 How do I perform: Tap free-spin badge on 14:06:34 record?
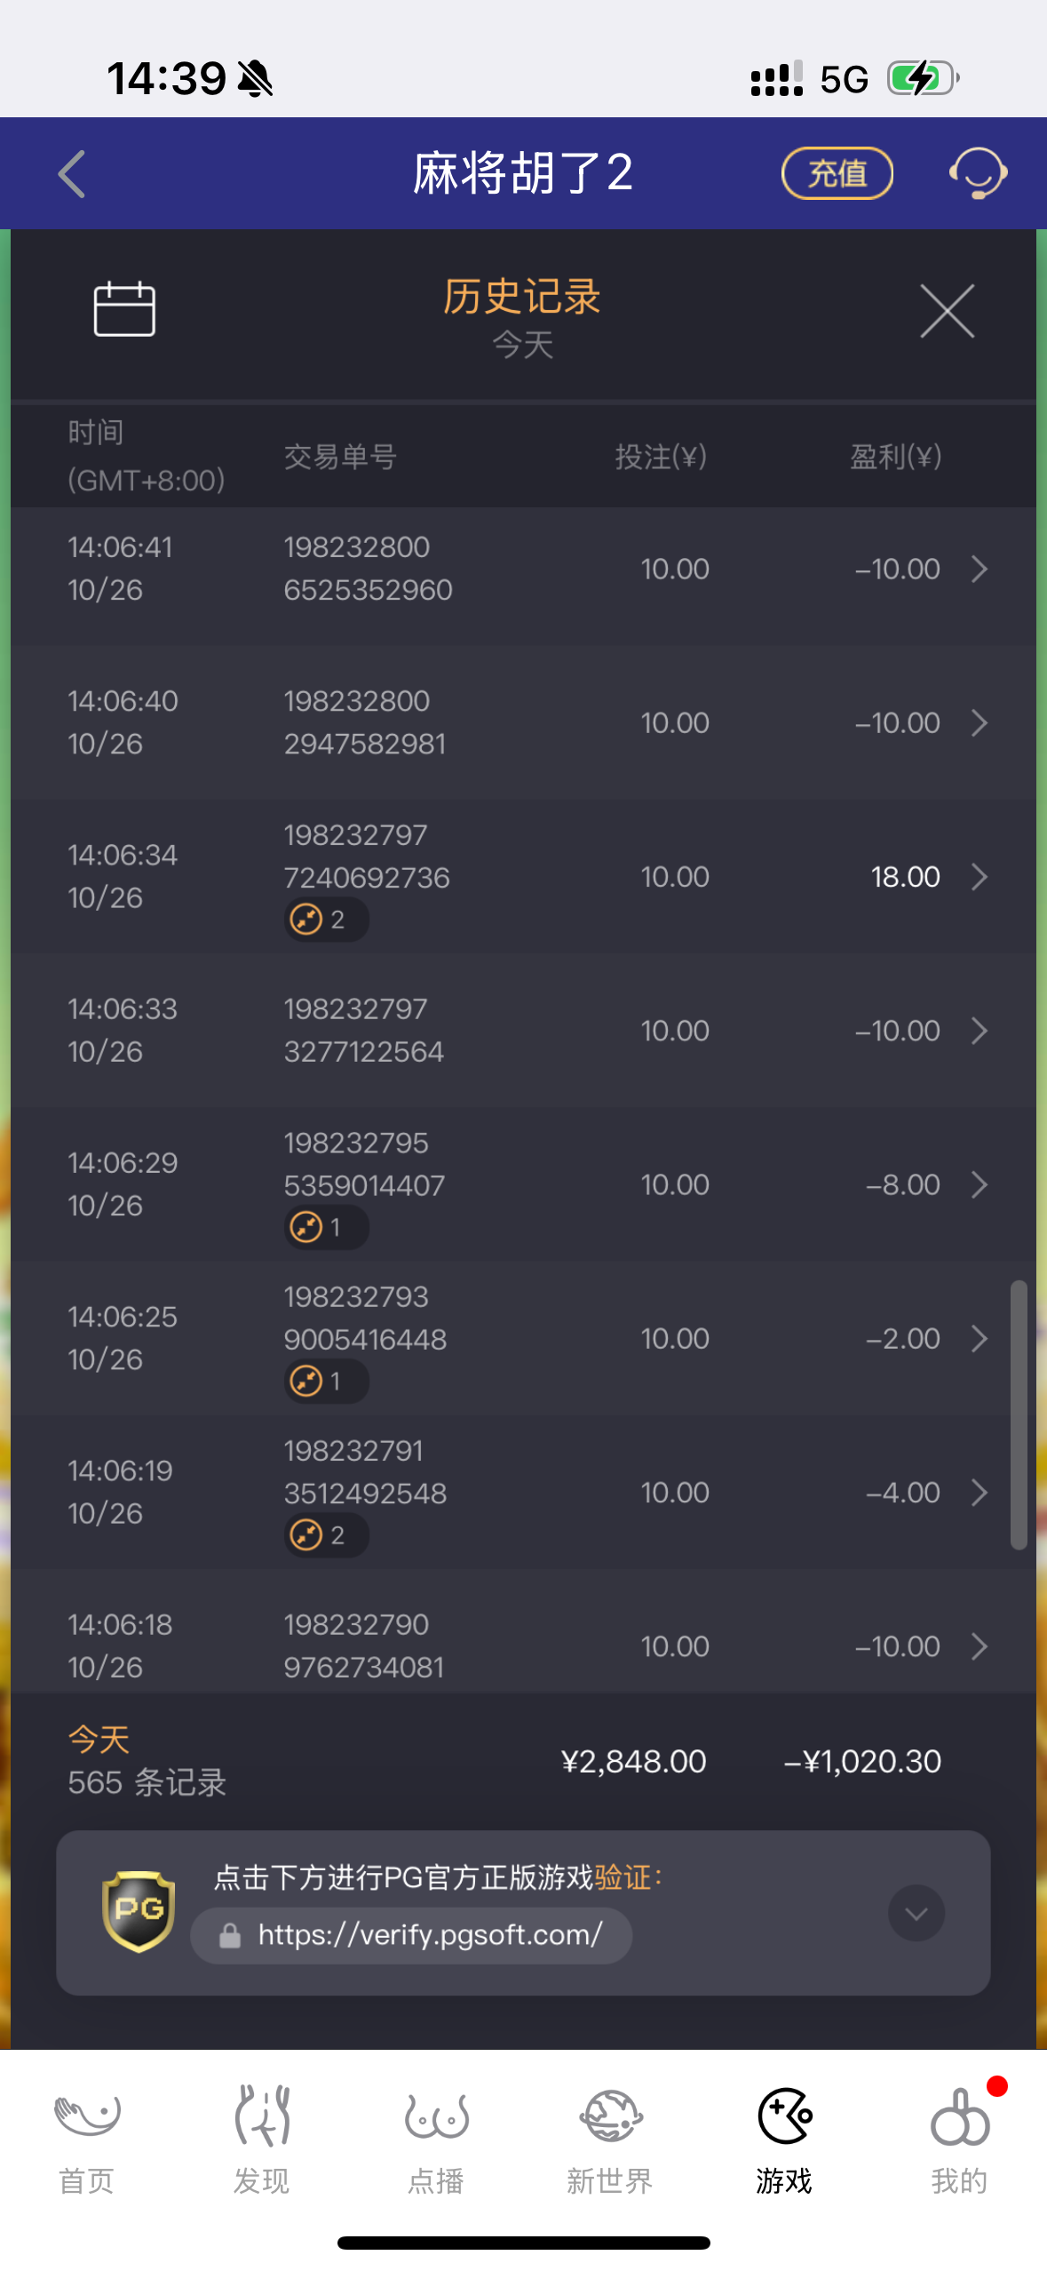[325, 920]
